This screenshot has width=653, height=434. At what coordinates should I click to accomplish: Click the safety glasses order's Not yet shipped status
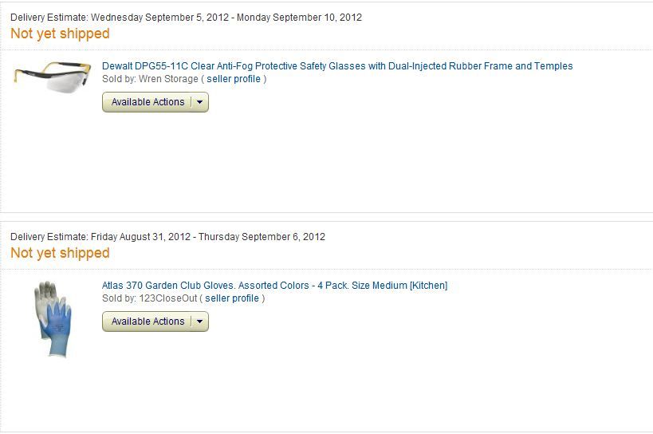click(x=60, y=34)
